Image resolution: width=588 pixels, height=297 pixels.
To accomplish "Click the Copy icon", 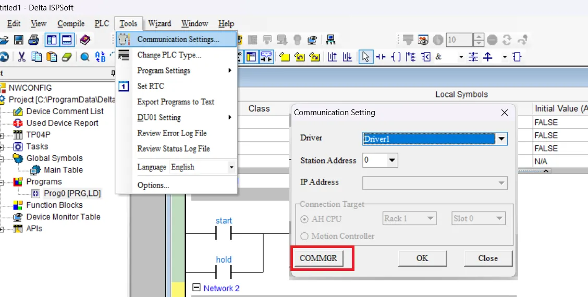I will [36, 57].
